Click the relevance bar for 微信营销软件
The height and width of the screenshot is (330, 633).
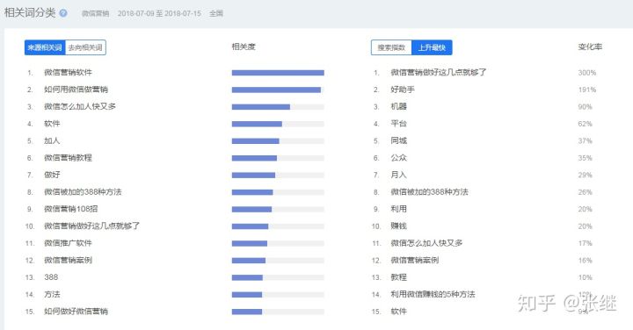pyautogui.click(x=278, y=73)
